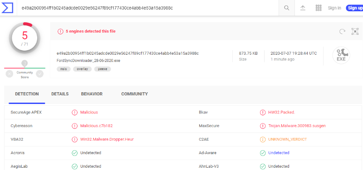Click the EXE file type icon
Screen dimensions: 363x170
coord(341,55)
